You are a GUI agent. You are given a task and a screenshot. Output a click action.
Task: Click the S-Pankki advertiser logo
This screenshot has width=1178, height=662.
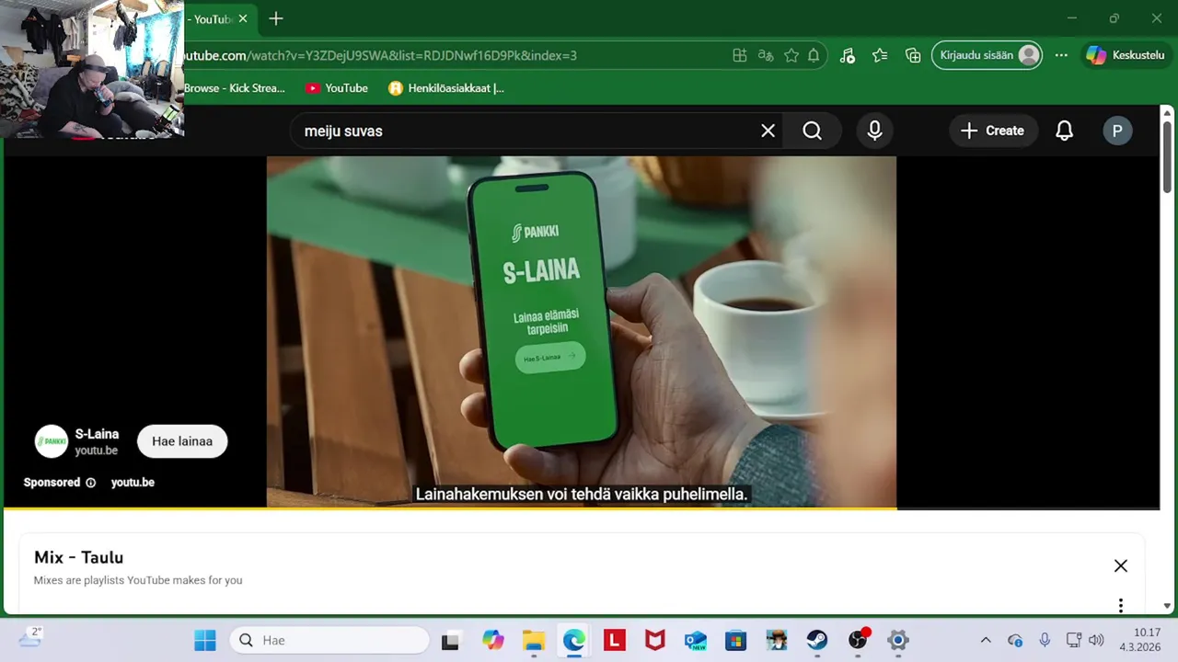52,441
